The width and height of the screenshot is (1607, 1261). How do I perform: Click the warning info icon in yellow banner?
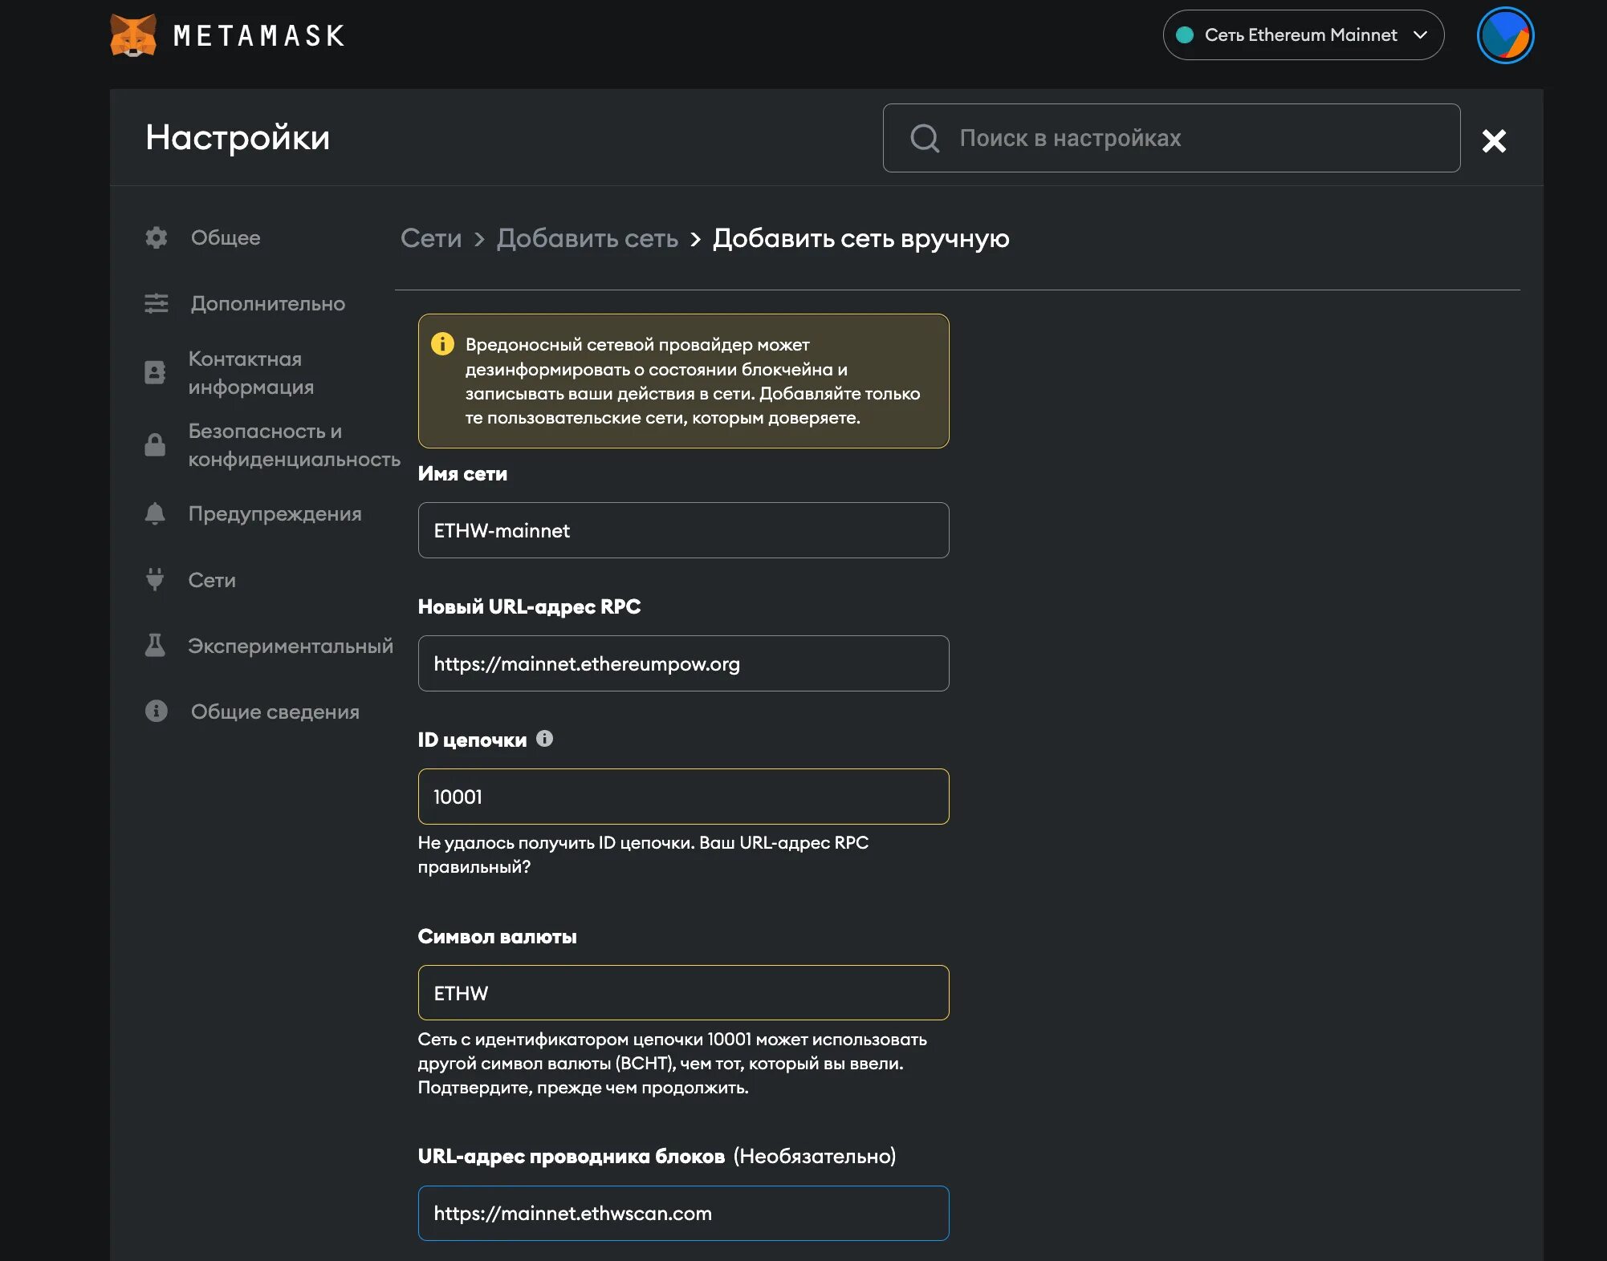coord(442,344)
